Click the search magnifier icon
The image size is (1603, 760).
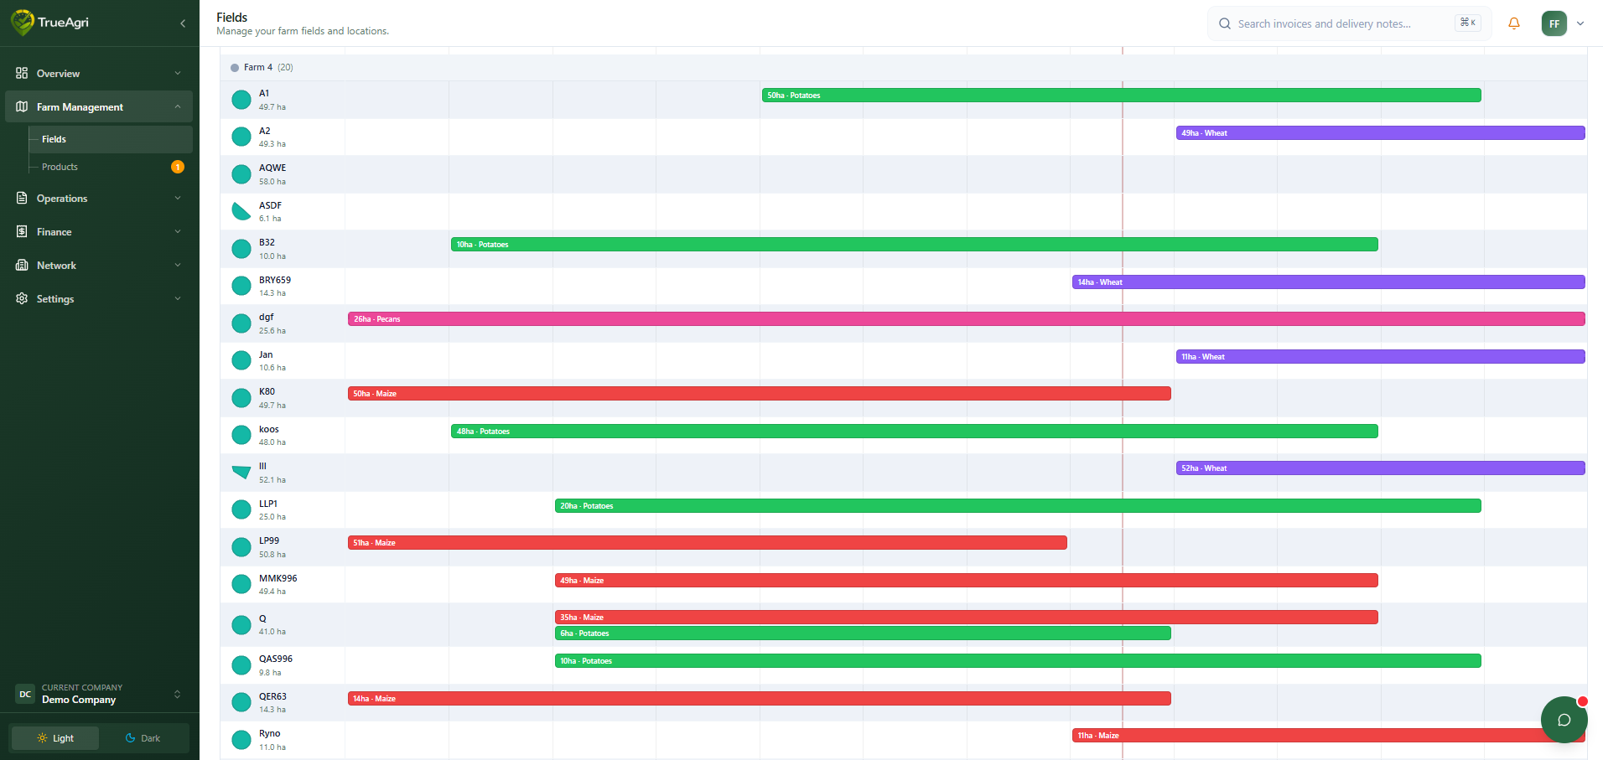click(x=1225, y=23)
